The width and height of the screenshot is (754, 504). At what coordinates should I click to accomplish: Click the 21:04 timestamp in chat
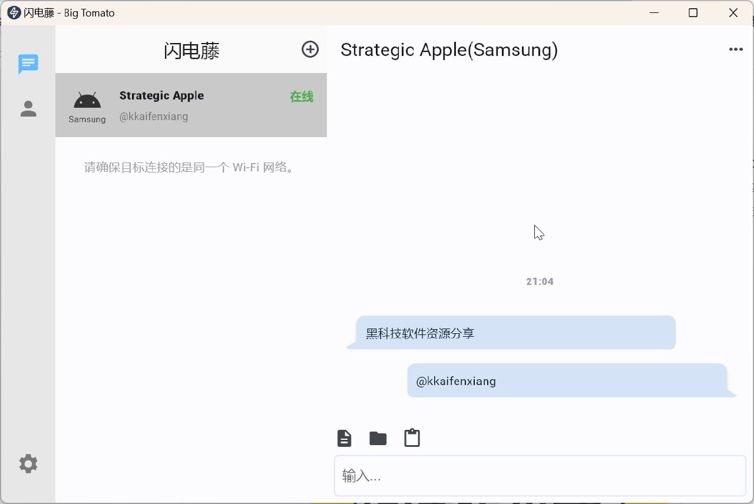(540, 281)
